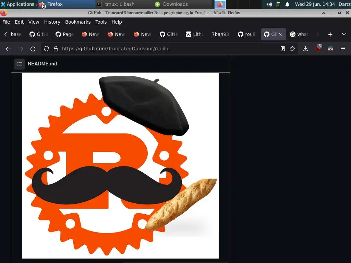Switch to the '7ba493' tab
The height and width of the screenshot is (263, 351).
tap(220, 34)
